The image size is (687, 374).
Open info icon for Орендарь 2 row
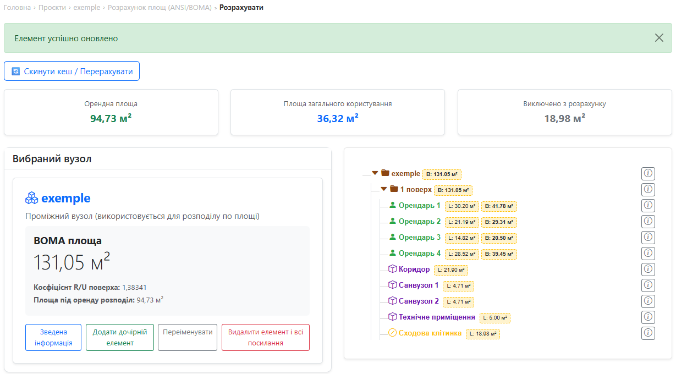648,222
